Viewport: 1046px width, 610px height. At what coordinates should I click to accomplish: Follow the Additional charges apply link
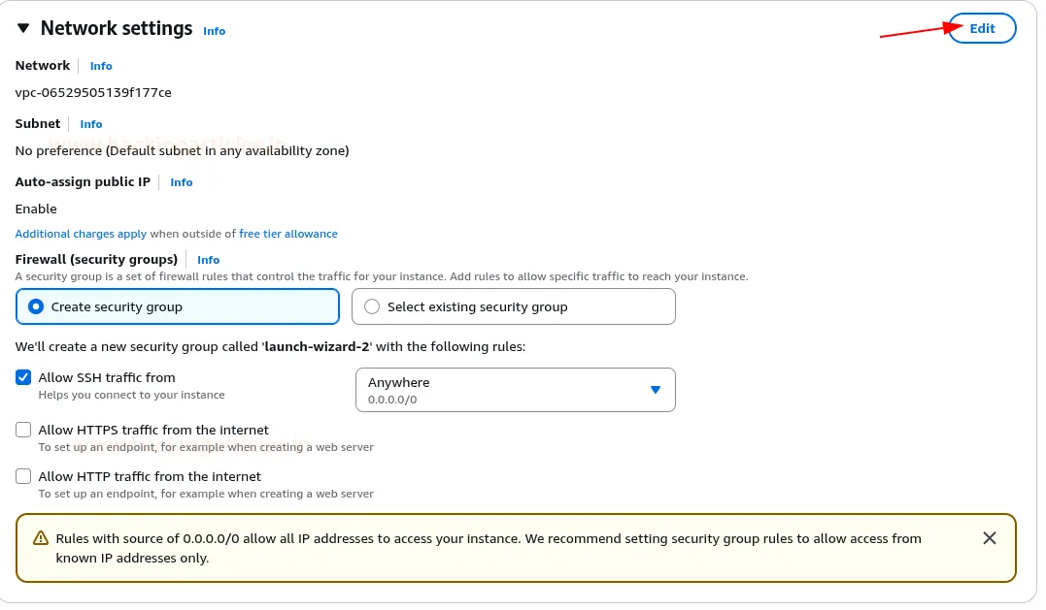coord(81,234)
